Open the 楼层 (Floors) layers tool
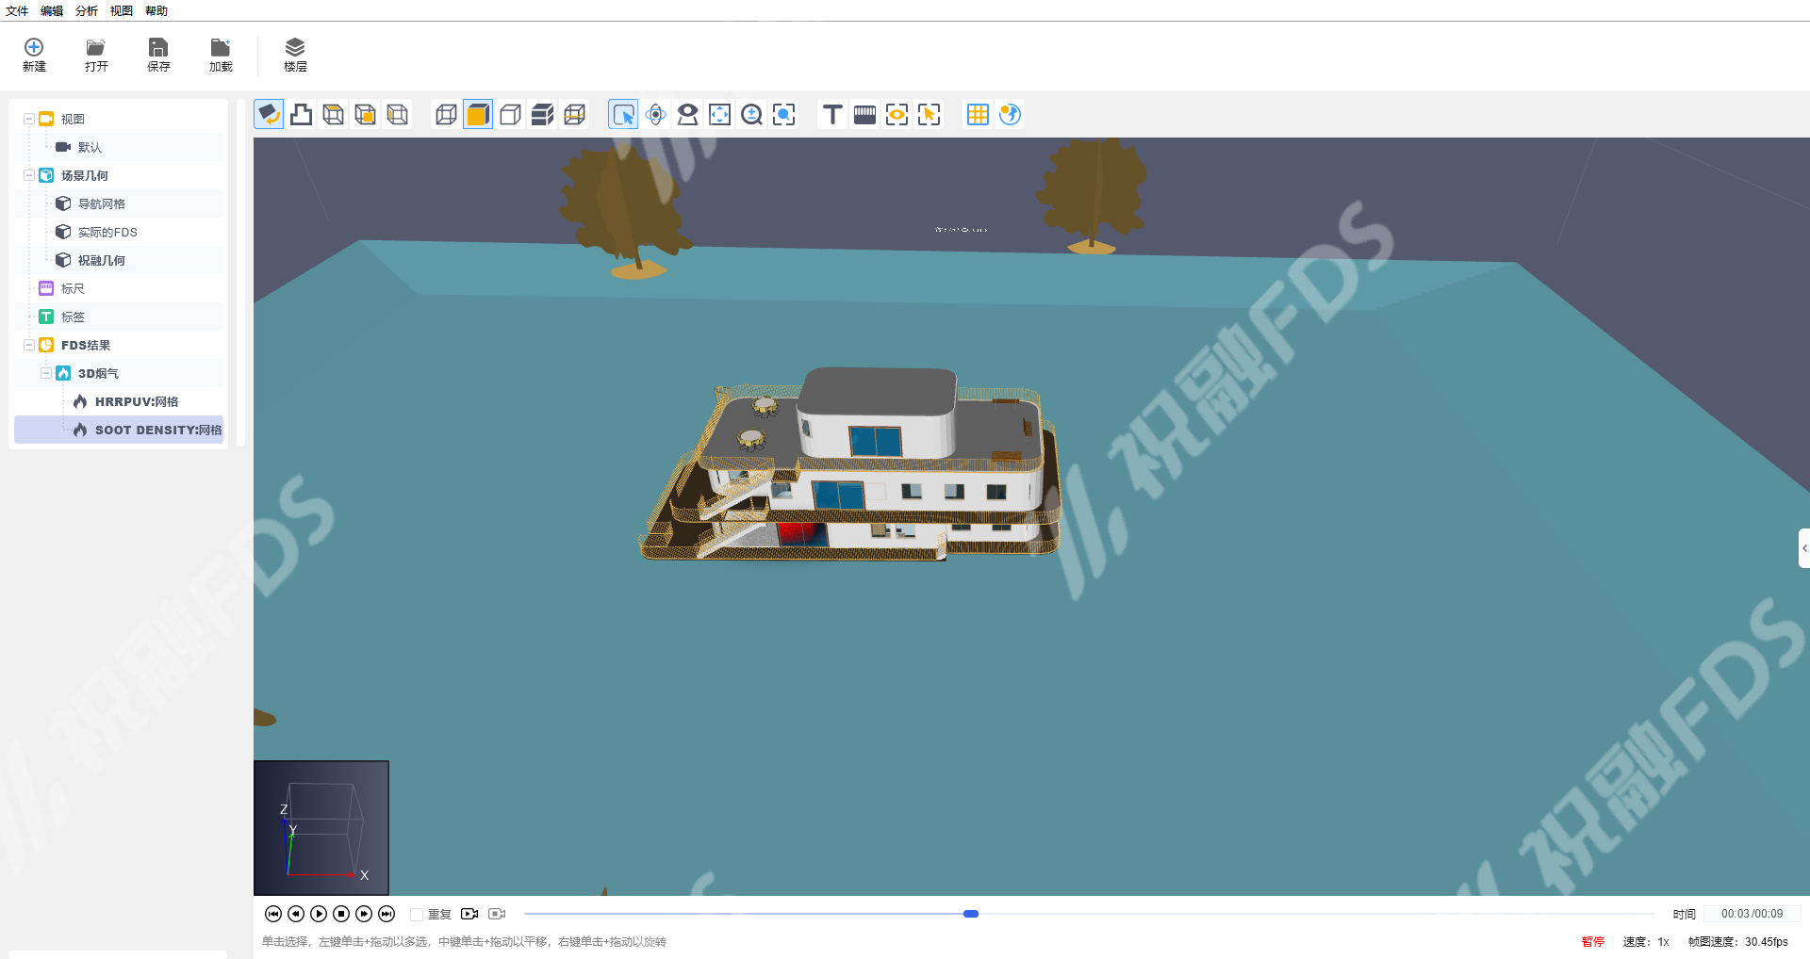 [295, 54]
